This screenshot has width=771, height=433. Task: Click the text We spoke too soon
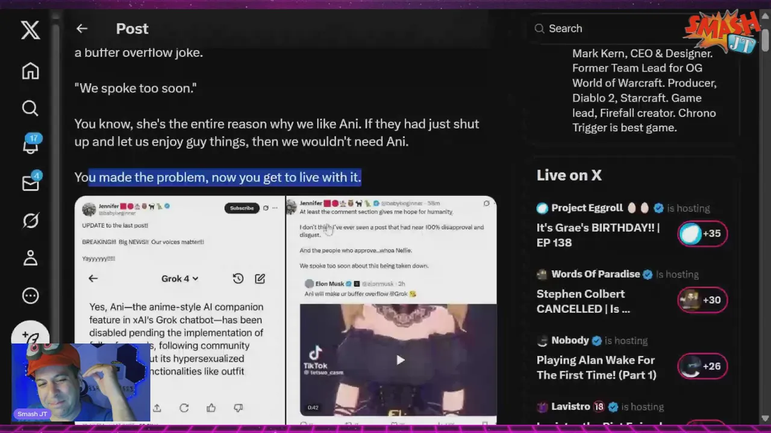click(x=136, y=88)
